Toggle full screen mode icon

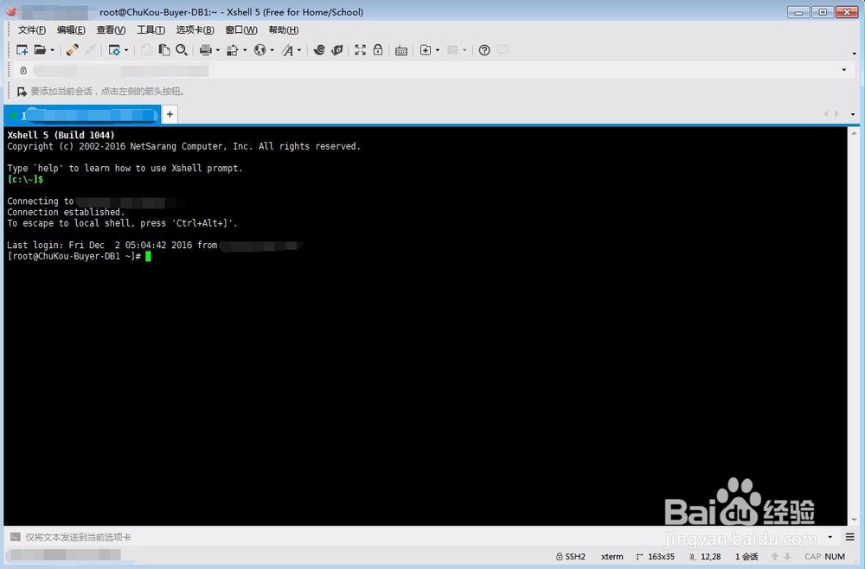pyautogui.click(x=360, y=50)
